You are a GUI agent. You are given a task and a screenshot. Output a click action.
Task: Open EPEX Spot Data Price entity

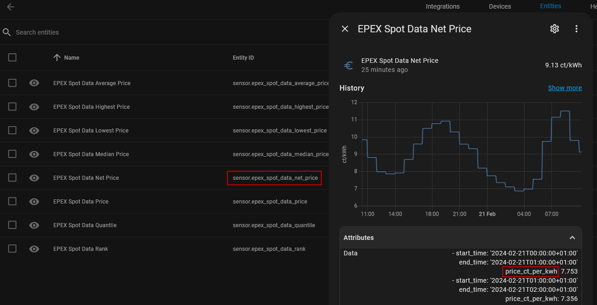(81, 202)
